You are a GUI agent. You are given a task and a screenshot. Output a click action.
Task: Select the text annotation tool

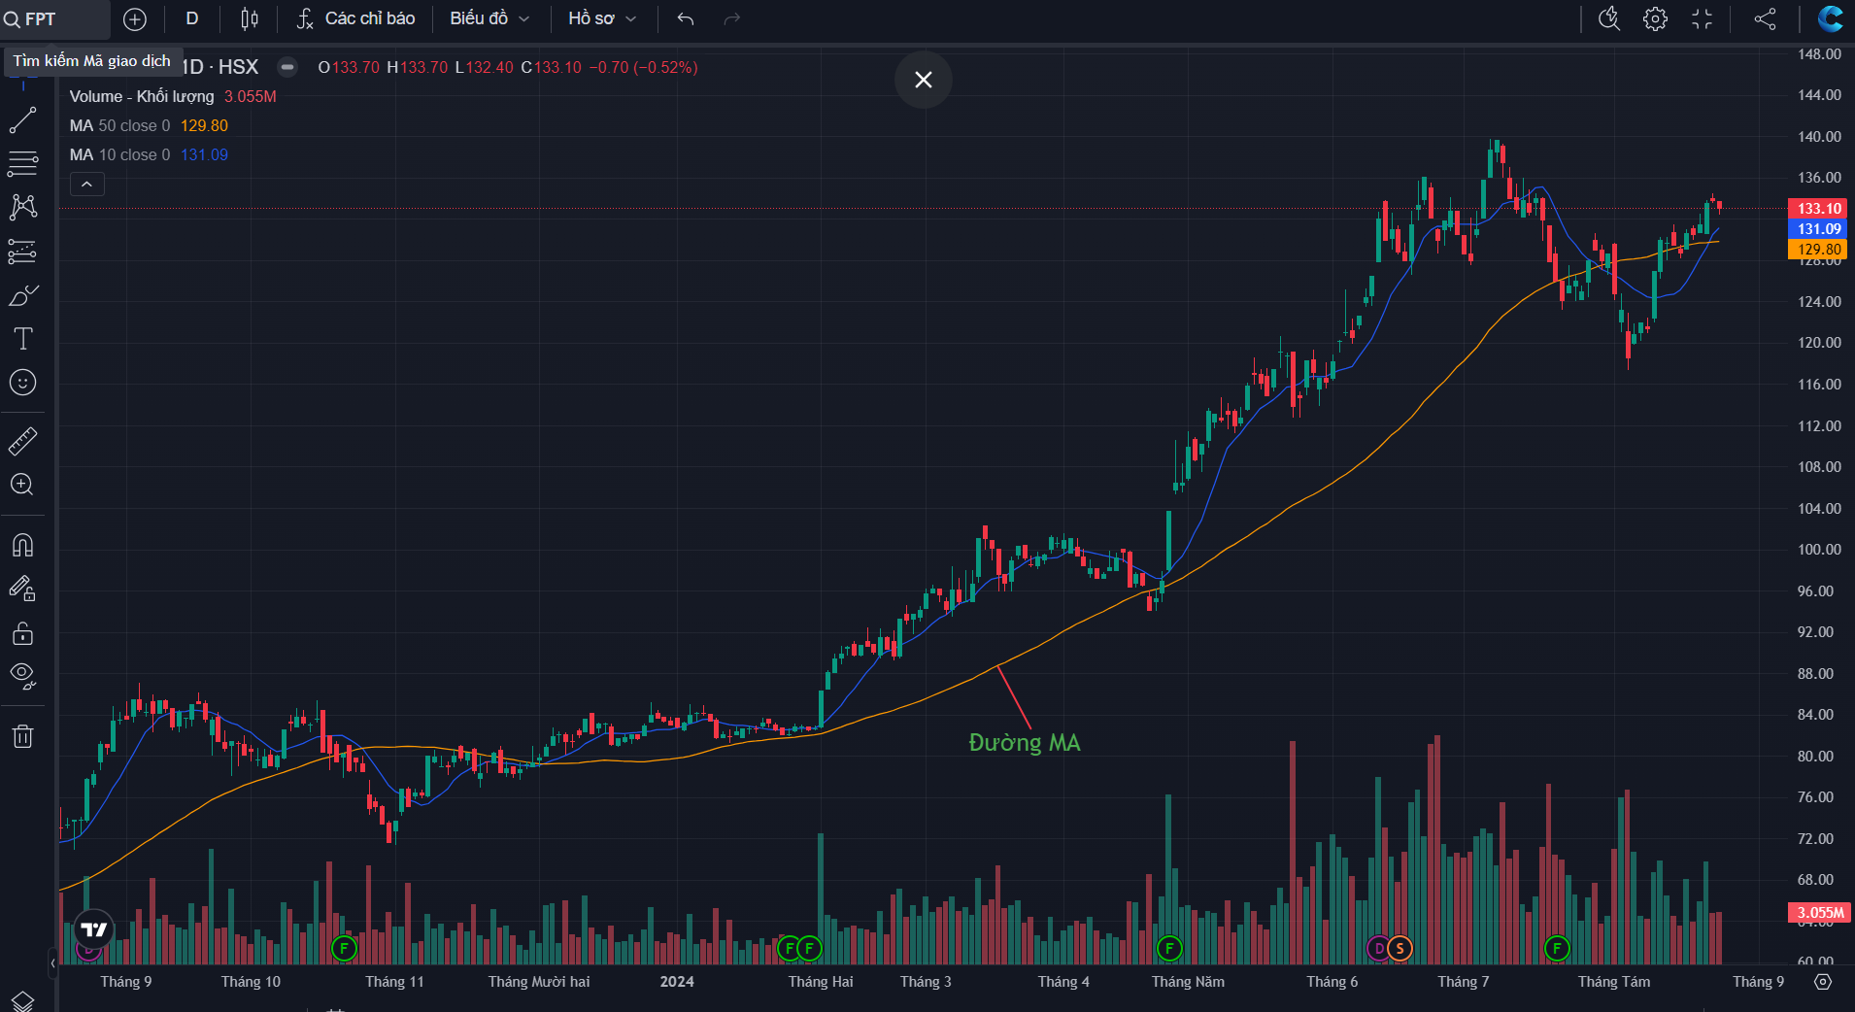pos(22,339)
